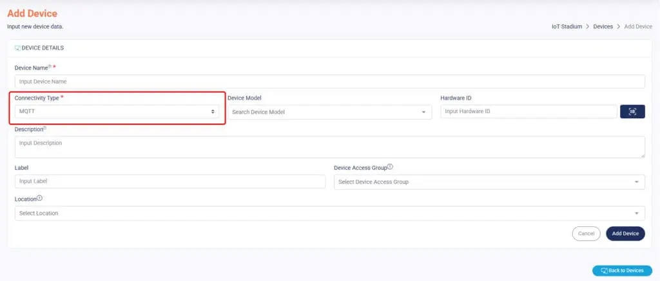Submit form with Add Device button
The height and width of the screenshot is (281, 660).
coord(625,233)
